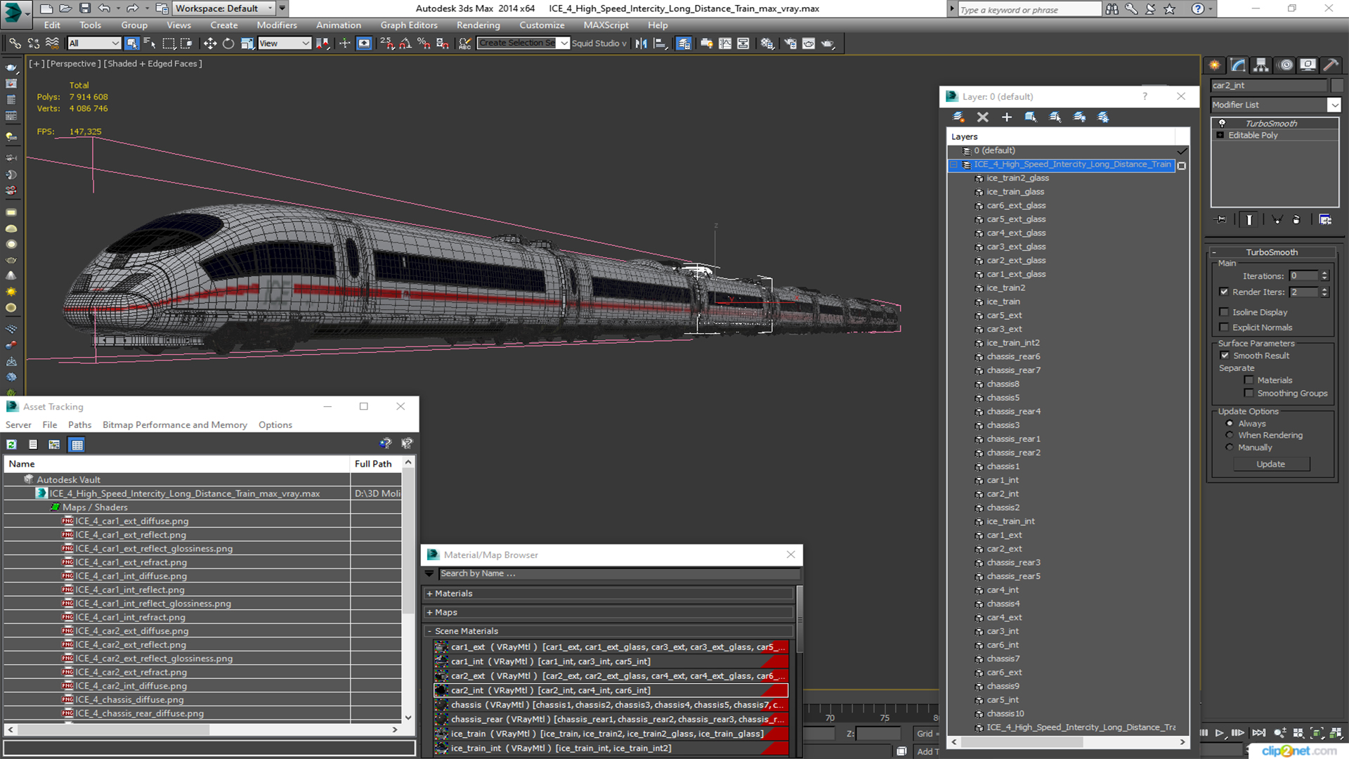Select the Move transform tool
This screenshot has height=759, width=1349.
tap(209, 44)
